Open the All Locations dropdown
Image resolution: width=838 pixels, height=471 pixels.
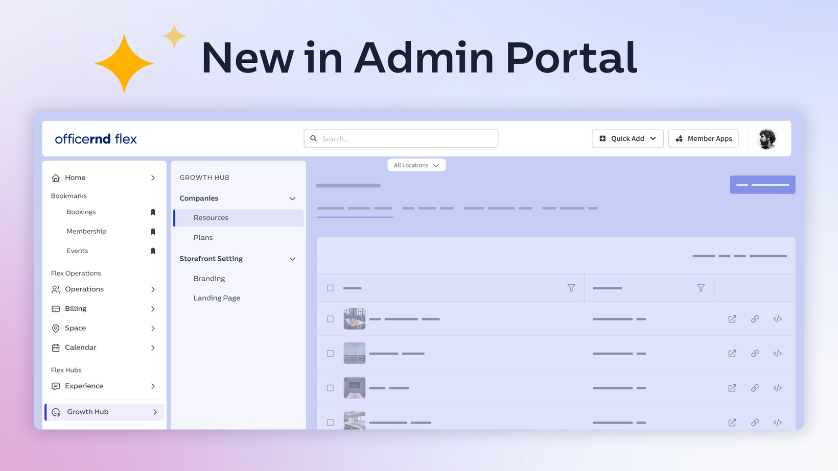pos(416,165)
